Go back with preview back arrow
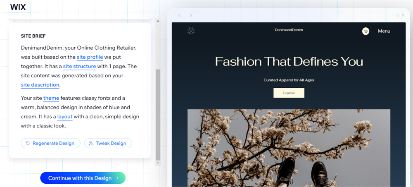This screenshot has width=413, height=187. 179,16
